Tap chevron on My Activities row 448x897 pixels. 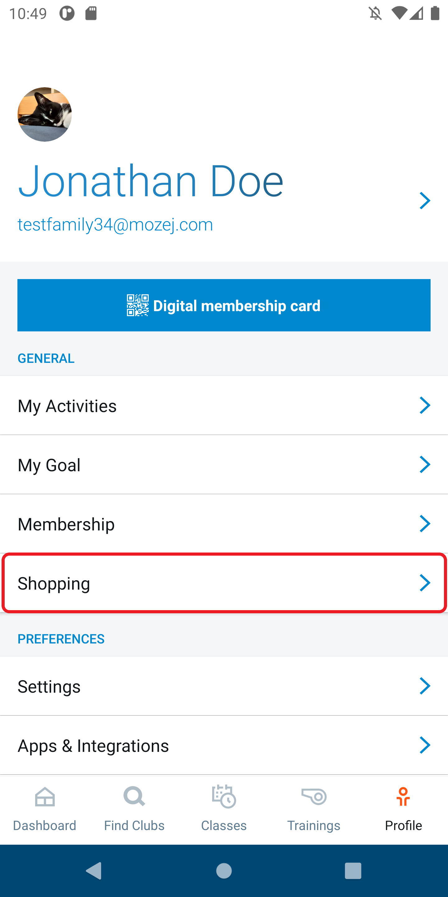(425, 405)
